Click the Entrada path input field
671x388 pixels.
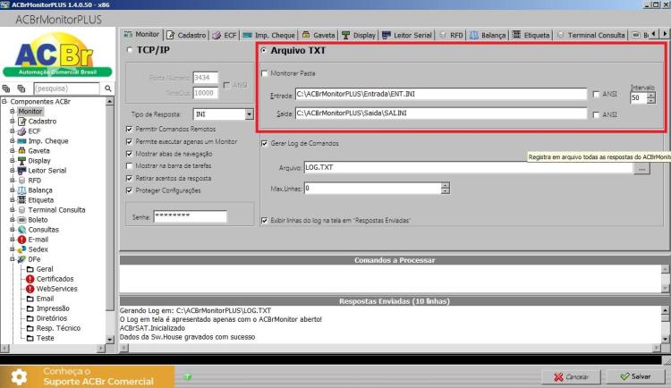(x=441, y=94)
